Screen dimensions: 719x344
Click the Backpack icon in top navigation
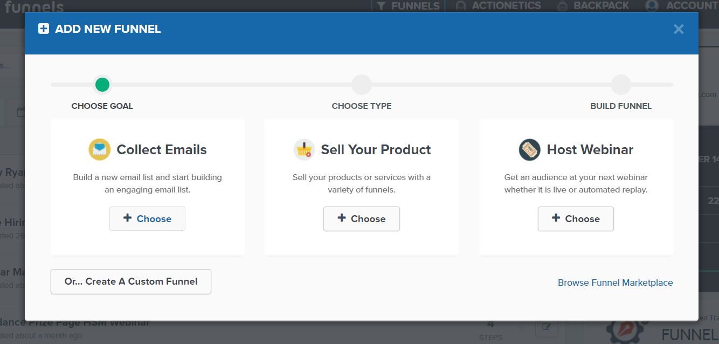point(562,6)
